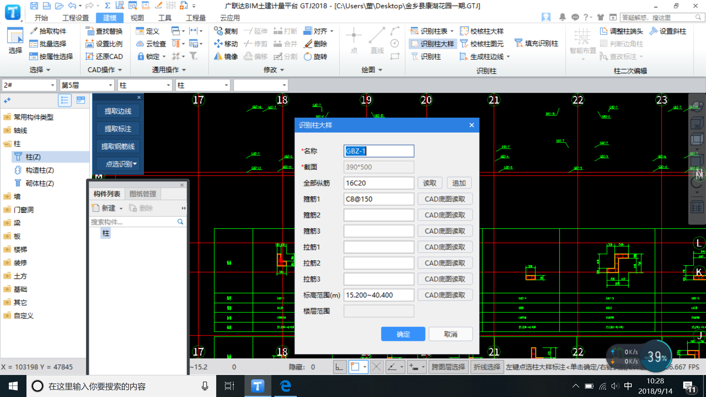Image resolution: width=706 pixels, height=397 pixels.
Task: Open 识别柱表 column table recognition
Action: 432,31
